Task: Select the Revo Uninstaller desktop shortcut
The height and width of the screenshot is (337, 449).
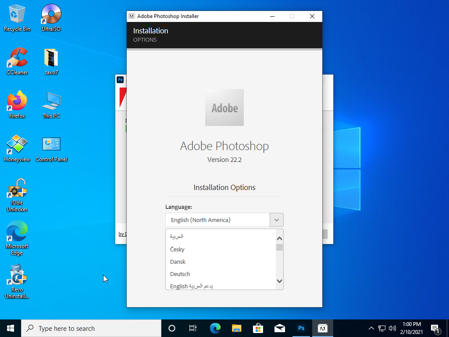Action: tap(17, 282)
